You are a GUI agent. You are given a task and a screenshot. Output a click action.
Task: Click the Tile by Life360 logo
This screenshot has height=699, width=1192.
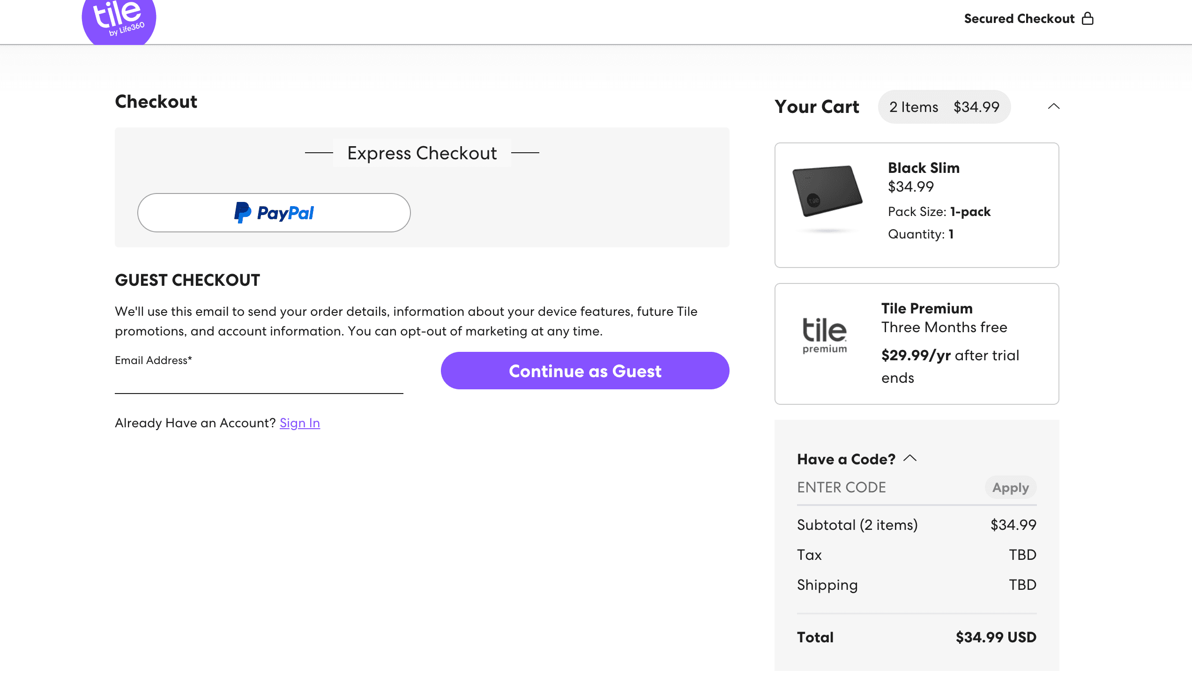click(119, 20)
